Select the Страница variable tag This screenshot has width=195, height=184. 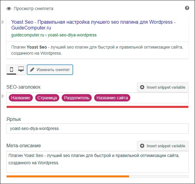(x=47, y=98)
